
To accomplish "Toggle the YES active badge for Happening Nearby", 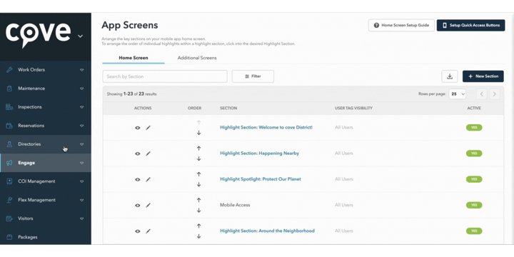I will 474,153.
